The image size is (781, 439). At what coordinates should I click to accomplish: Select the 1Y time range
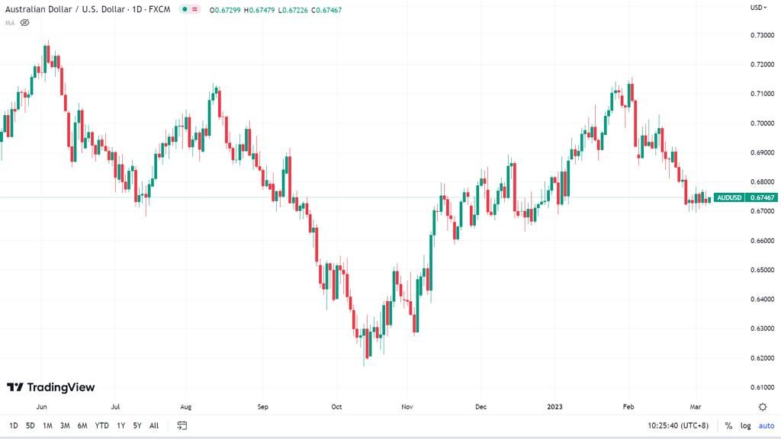click(x=121, y=425)
